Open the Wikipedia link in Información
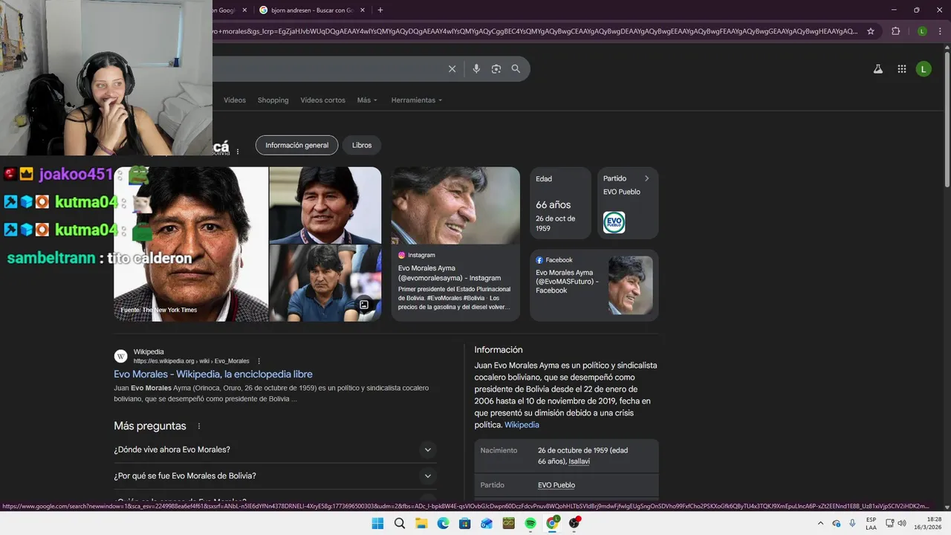 click(x=522, y=425)
